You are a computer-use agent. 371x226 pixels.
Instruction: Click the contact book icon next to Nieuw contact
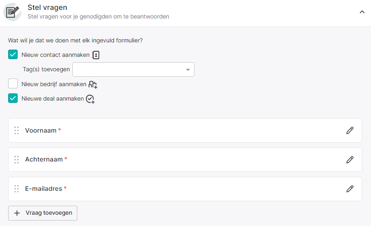95,55
